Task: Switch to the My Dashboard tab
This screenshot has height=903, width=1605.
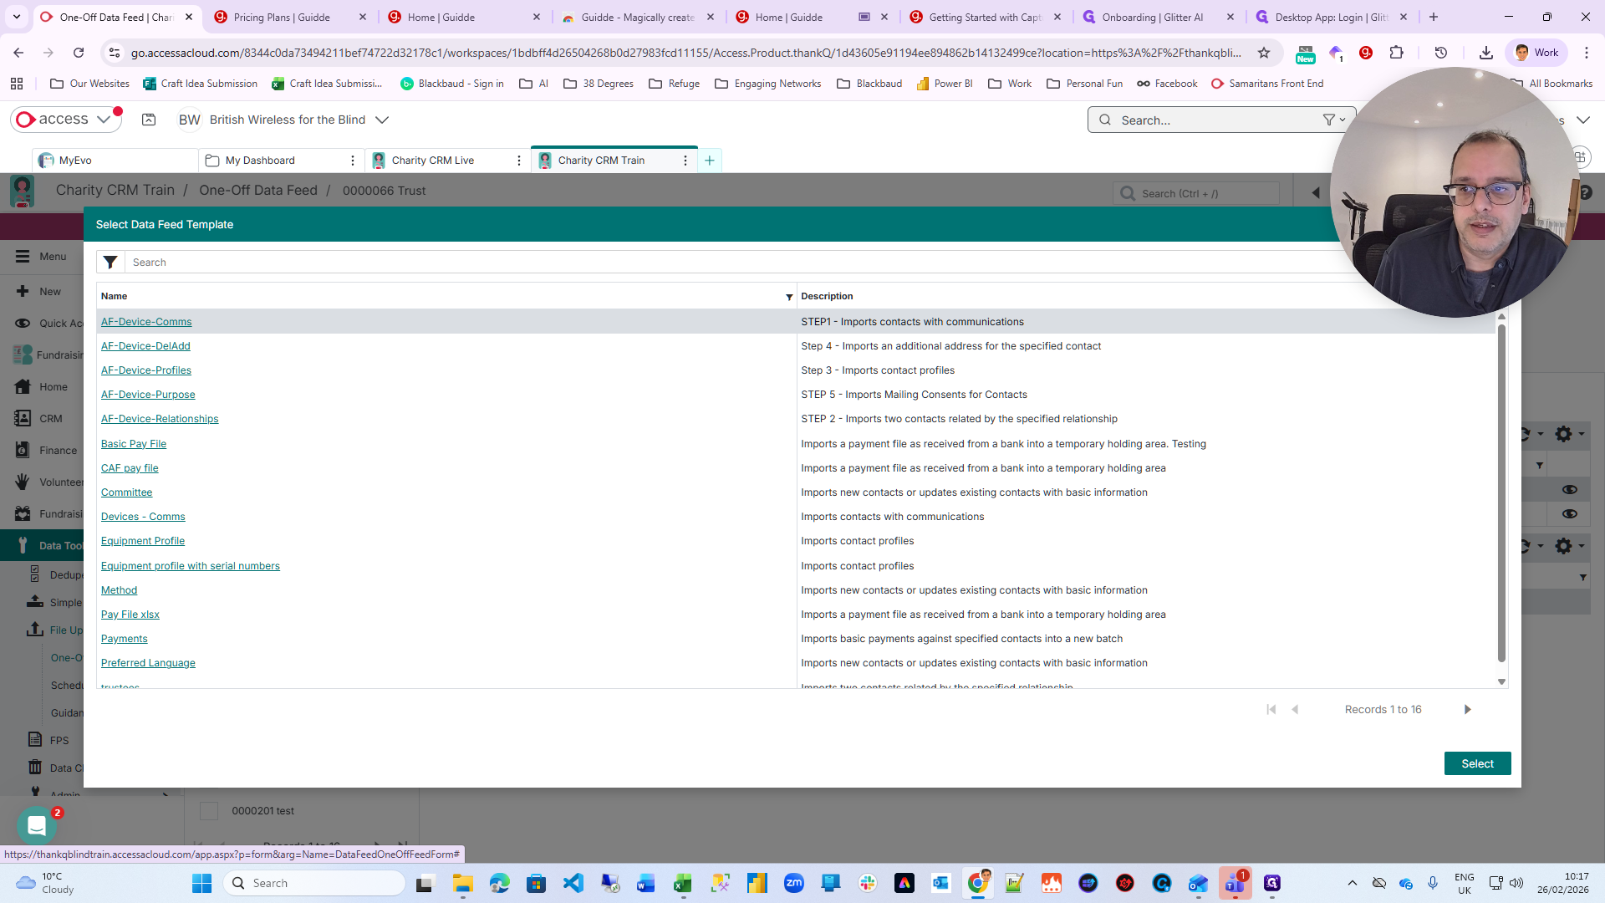Action: point(259,161)
